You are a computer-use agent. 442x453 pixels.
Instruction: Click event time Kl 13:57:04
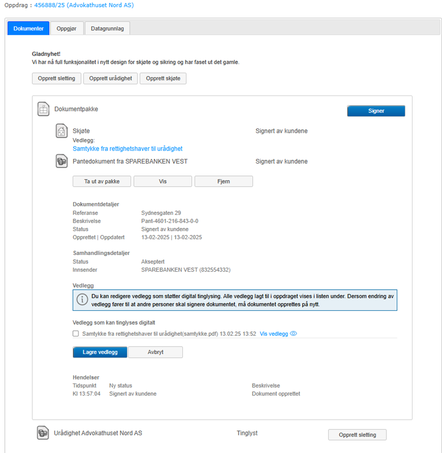[x=86, y=394]
